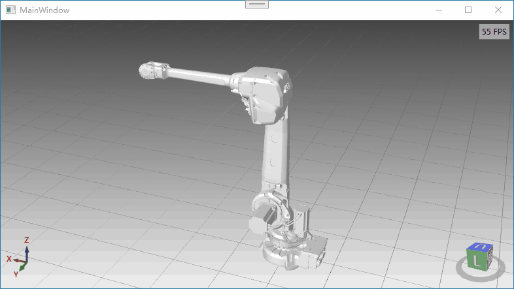Click the 55 FPS counter box
Image resolution: width=514 pixels, height=289 pixels.
pyautogui.click(x=494, y=31)
